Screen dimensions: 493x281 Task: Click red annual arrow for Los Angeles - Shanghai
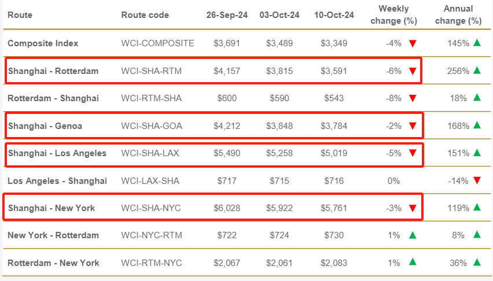click(x=477, y=181)
